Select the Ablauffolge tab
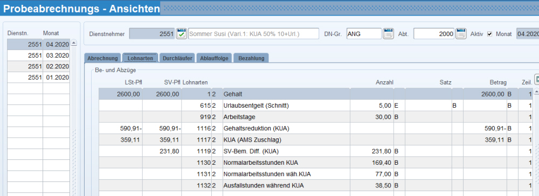 pyautogui.click(x=215, y=58)
